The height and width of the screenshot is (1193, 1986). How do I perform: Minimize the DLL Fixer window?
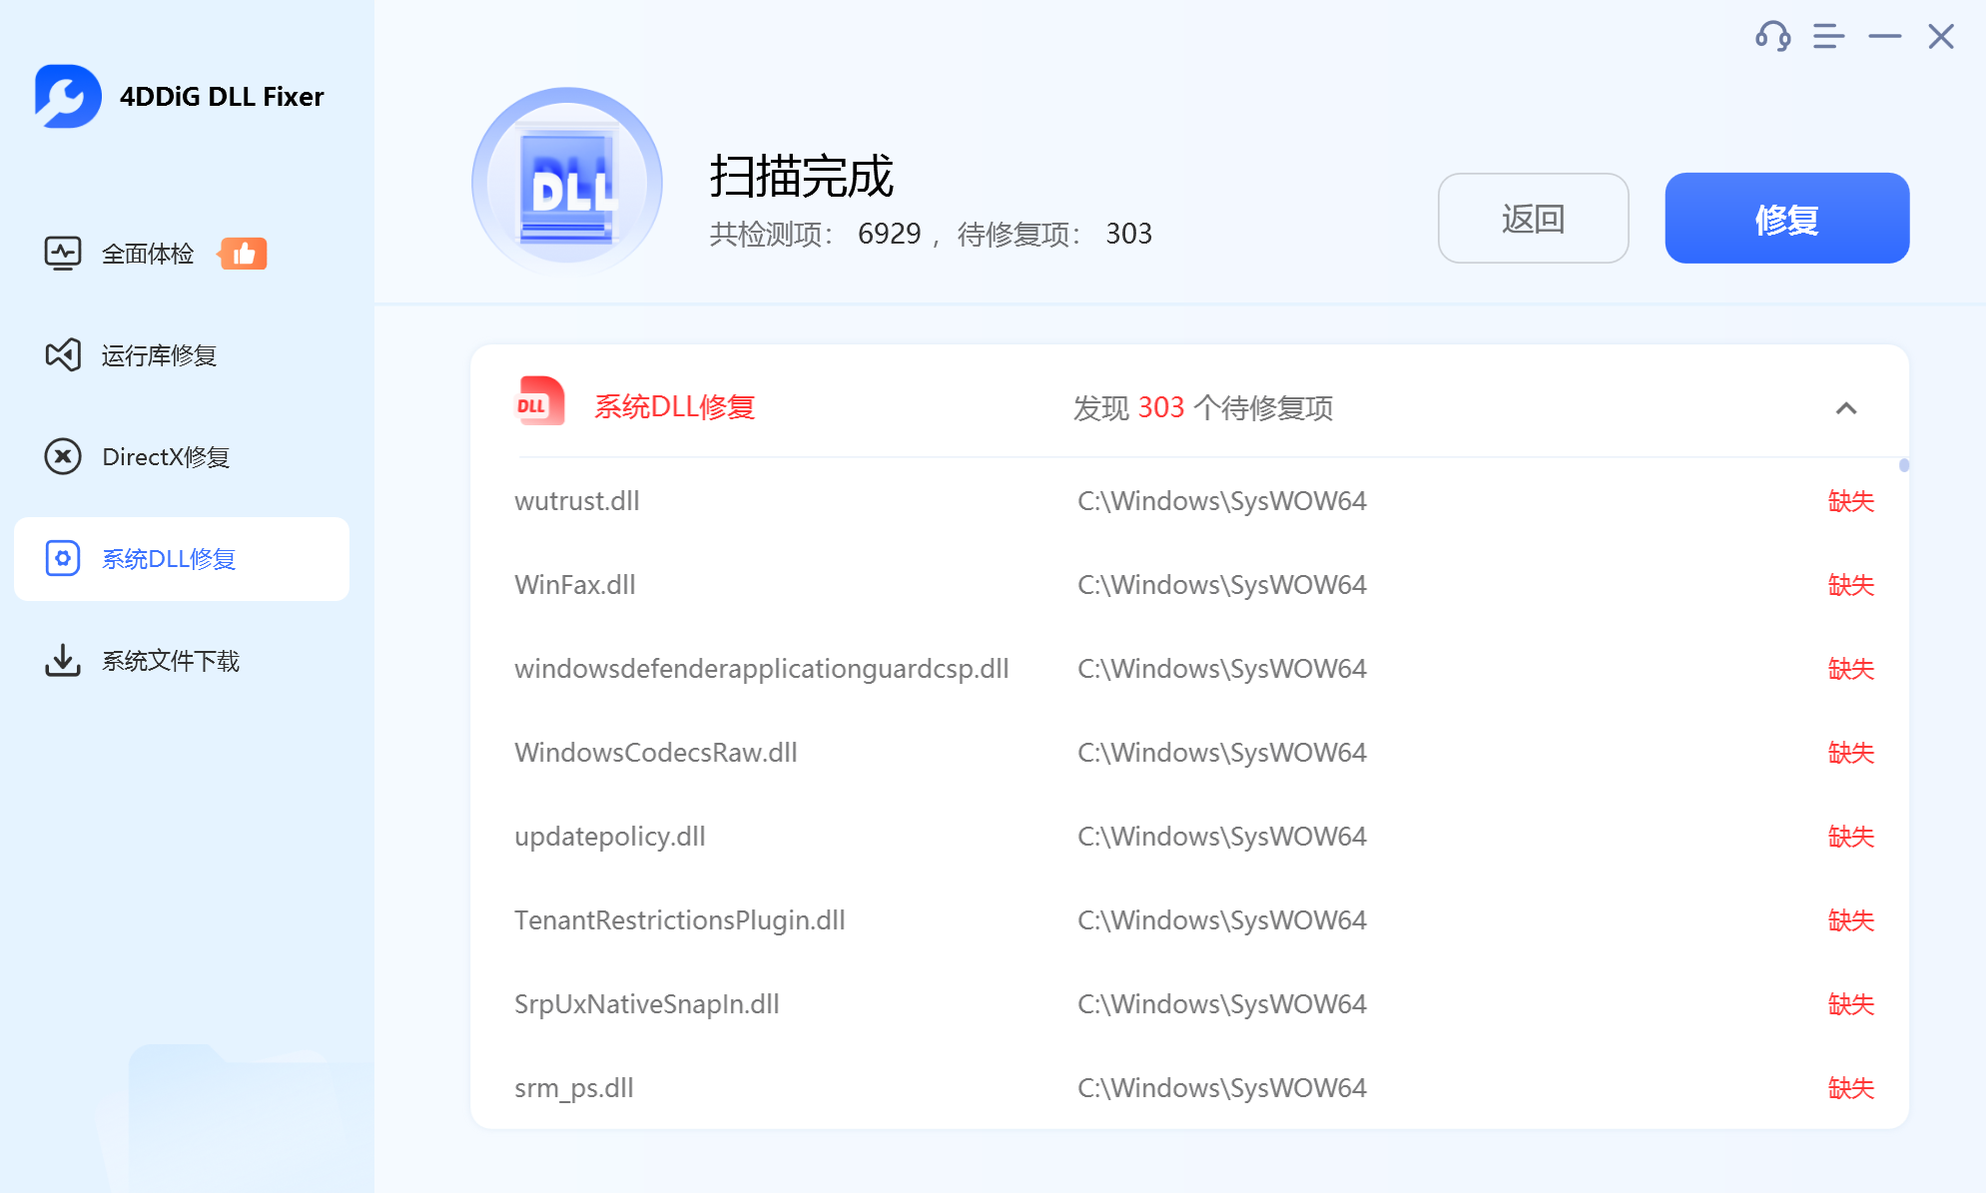(1884, 37)
